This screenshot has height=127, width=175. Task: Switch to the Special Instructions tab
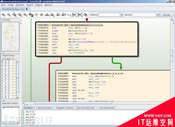click(x=86, y=108)
